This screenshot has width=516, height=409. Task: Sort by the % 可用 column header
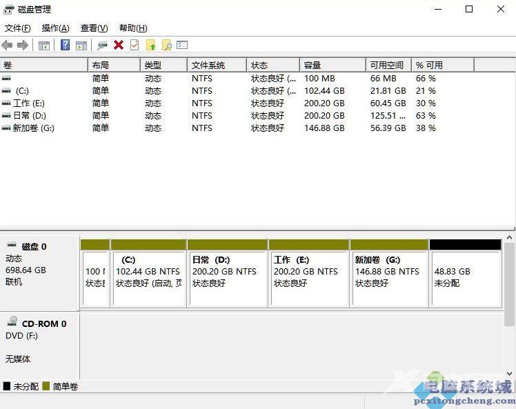tap(443, 65)
